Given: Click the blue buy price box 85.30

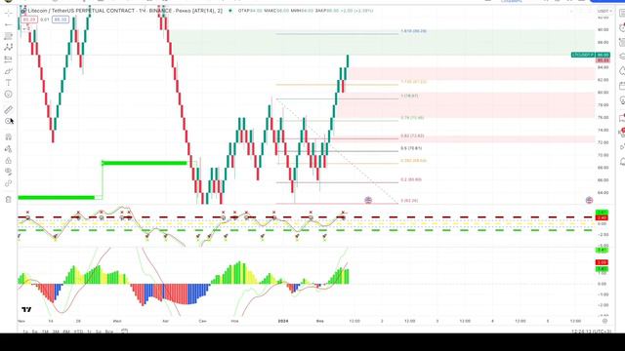Looking at the screenshot, I should pyautogui.click(x=61, y=19).
